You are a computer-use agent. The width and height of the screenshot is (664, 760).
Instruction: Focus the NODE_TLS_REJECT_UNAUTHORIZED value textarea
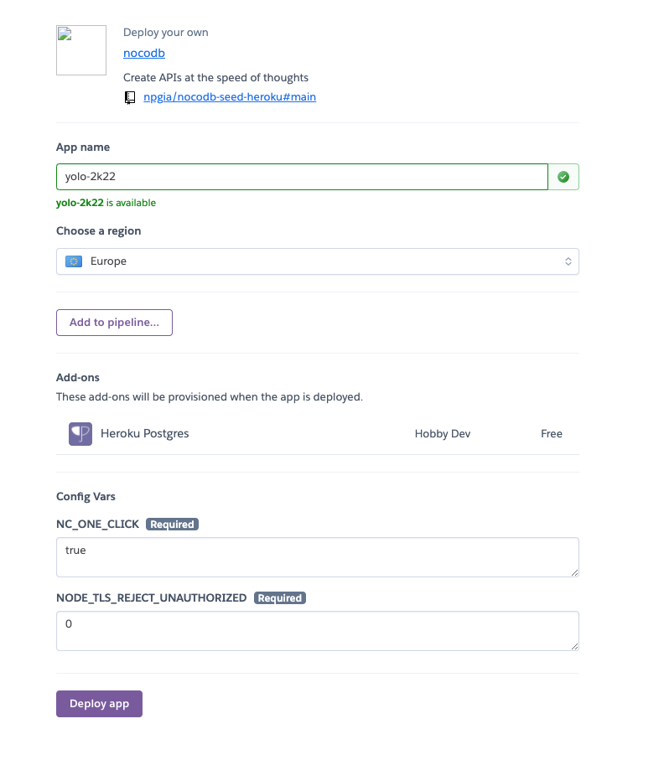318,631
